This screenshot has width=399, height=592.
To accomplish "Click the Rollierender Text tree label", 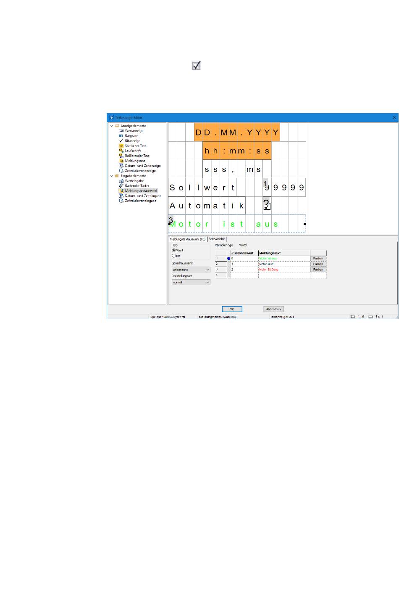I will click(137, 156).
